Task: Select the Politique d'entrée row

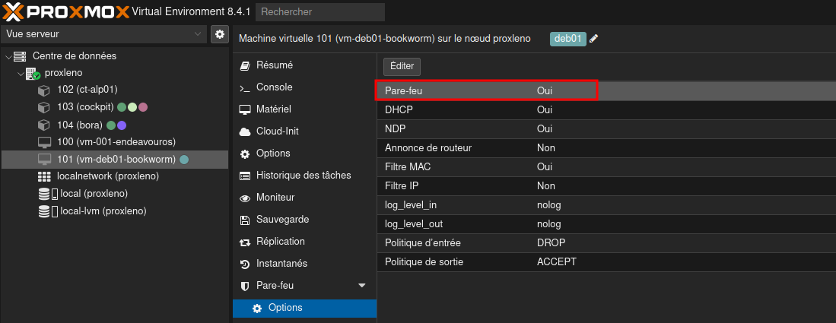Action: 487,242
